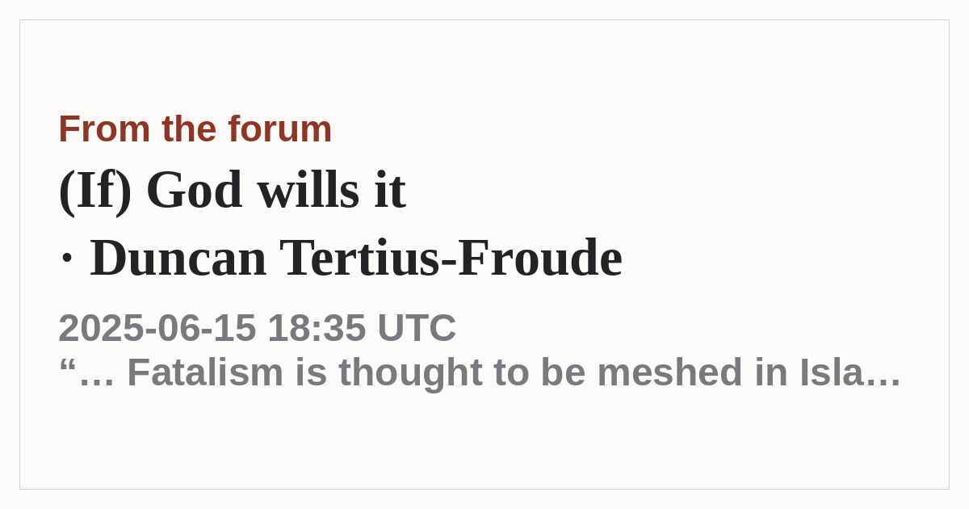
Task: Click the 18:35 time text
Action: [x=317, y=328]
